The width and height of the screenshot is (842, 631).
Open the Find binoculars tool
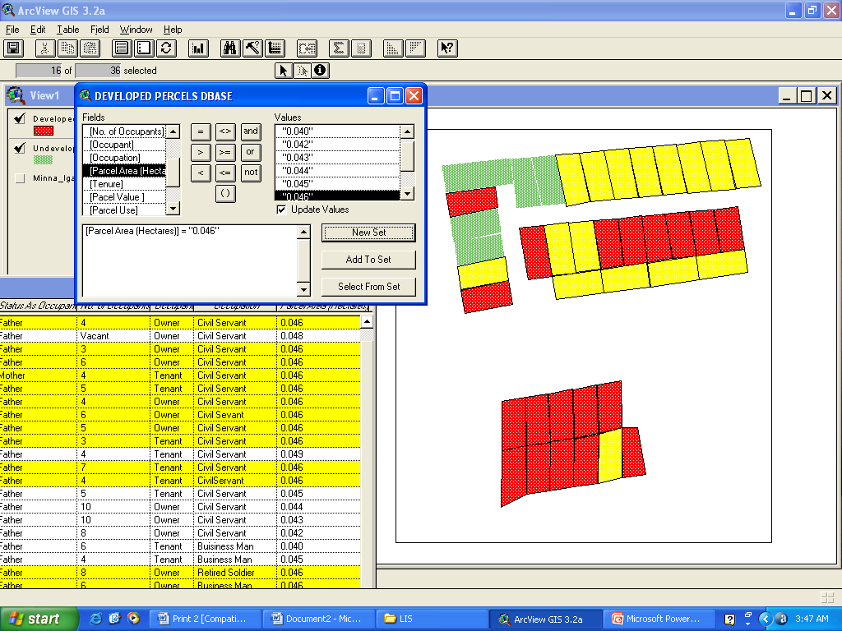(230, 48)
